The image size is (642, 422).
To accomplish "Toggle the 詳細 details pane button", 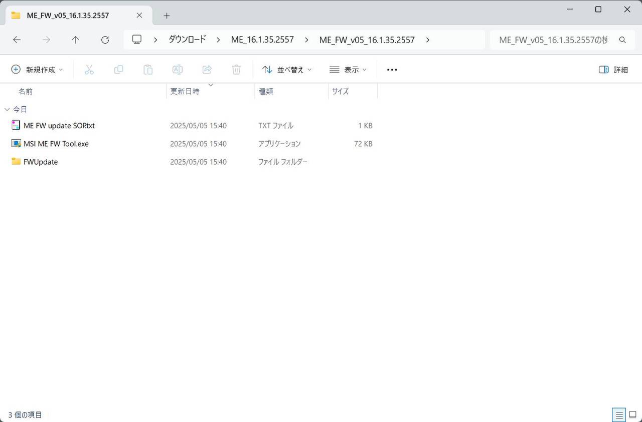I will click(x=613, y=70).
